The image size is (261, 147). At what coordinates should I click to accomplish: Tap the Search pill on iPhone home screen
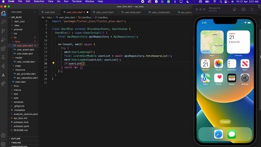click(225, 122)
